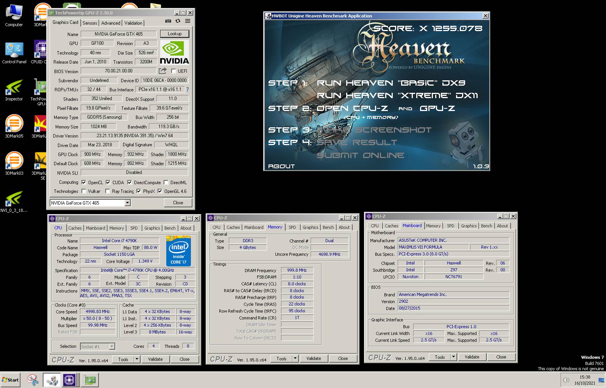The image size is (606, 388).
Task: Open the Inspector desktop shortcut
Action: pyautogui.click(x=14, y=90)
